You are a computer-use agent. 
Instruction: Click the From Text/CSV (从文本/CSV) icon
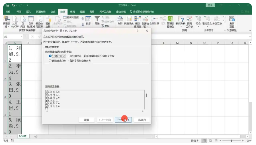point(15,20)
